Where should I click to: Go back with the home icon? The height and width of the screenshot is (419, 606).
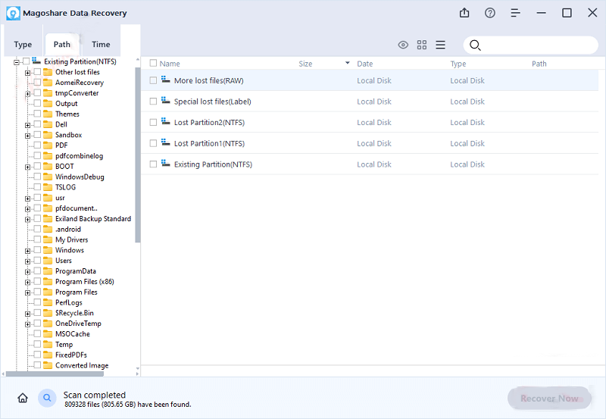pyautogui.click(x=23, y=398)
